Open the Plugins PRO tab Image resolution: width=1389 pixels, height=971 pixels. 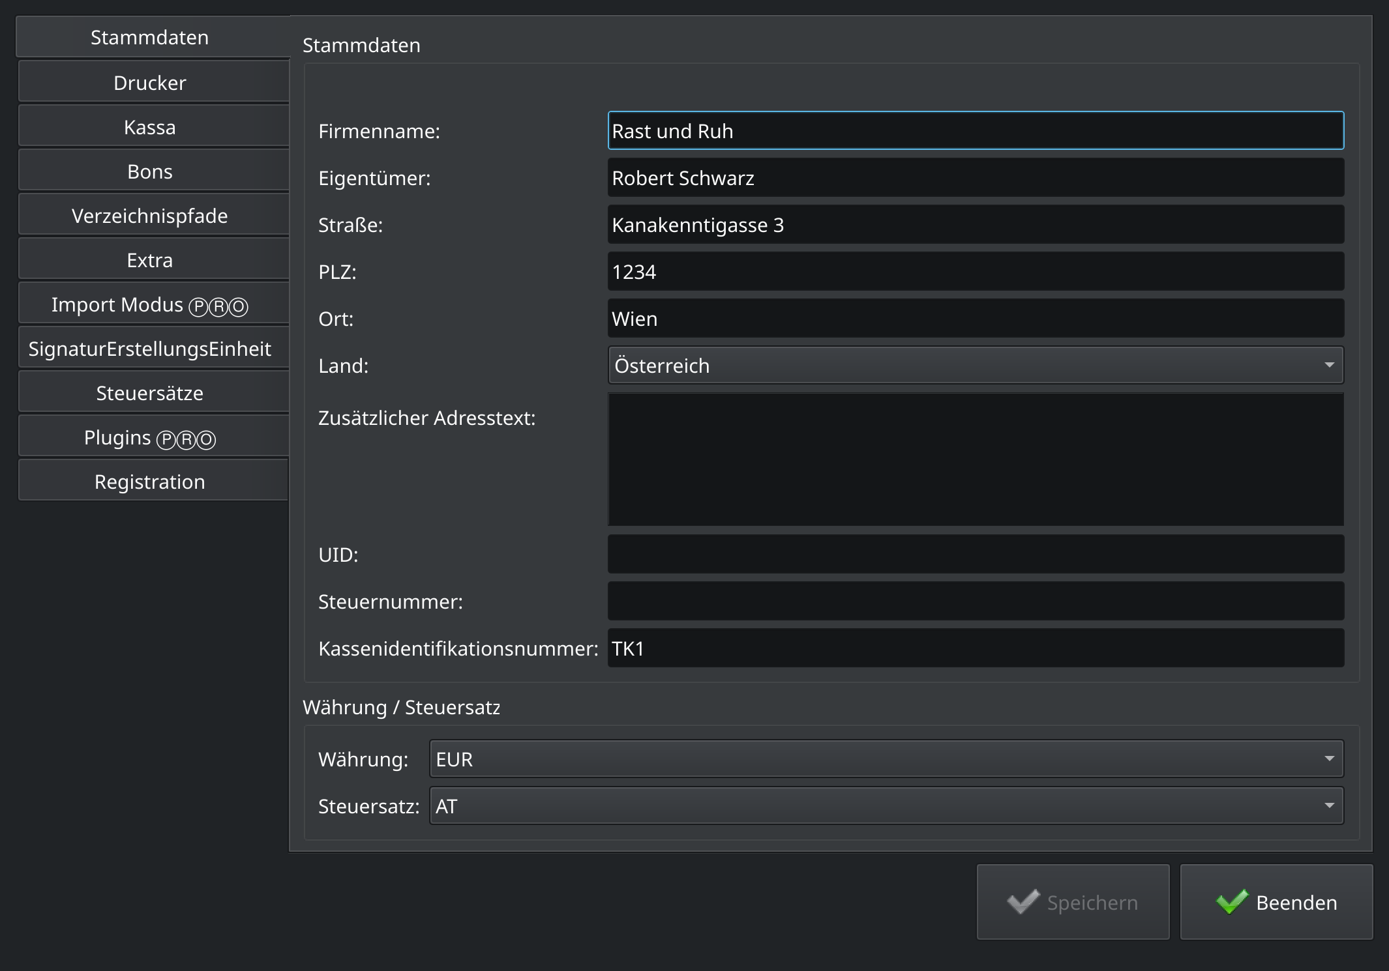[x=154, y=437]
